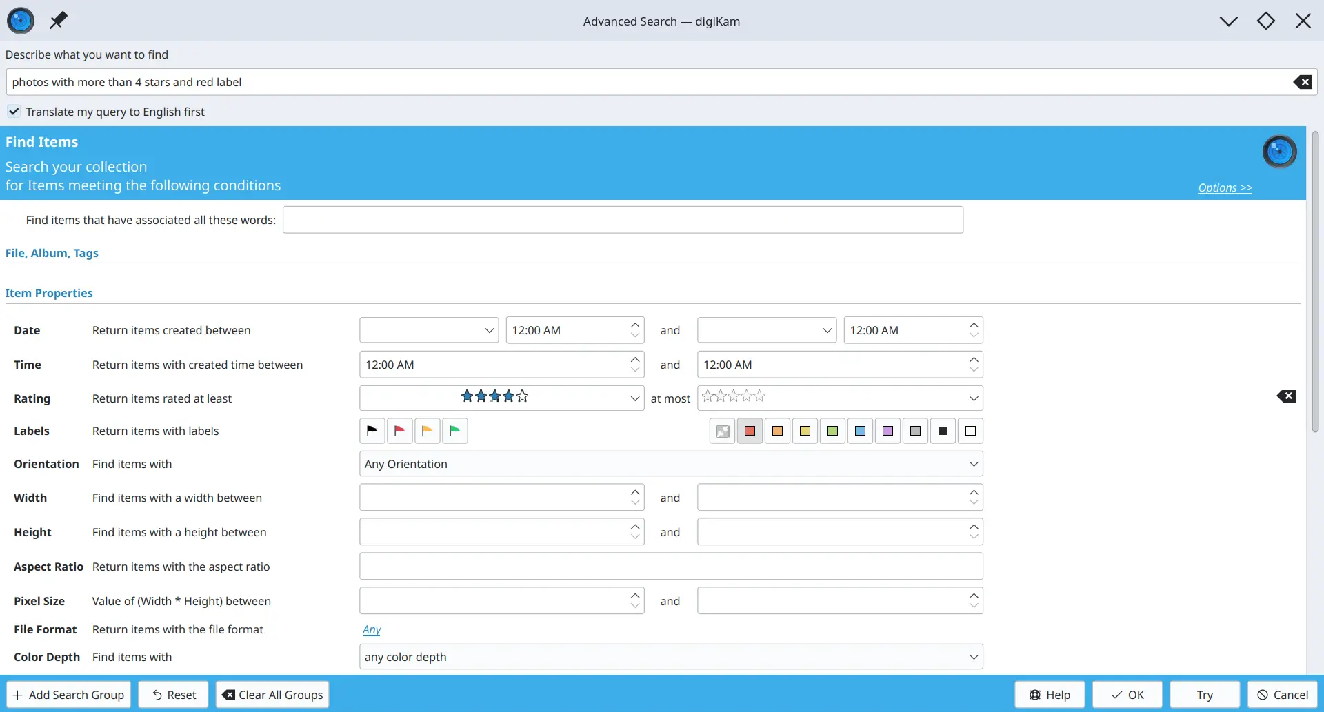This screenshot has height=712, width=1324.
Task: Toggle the yellow color label
Action: pos(805,431)
